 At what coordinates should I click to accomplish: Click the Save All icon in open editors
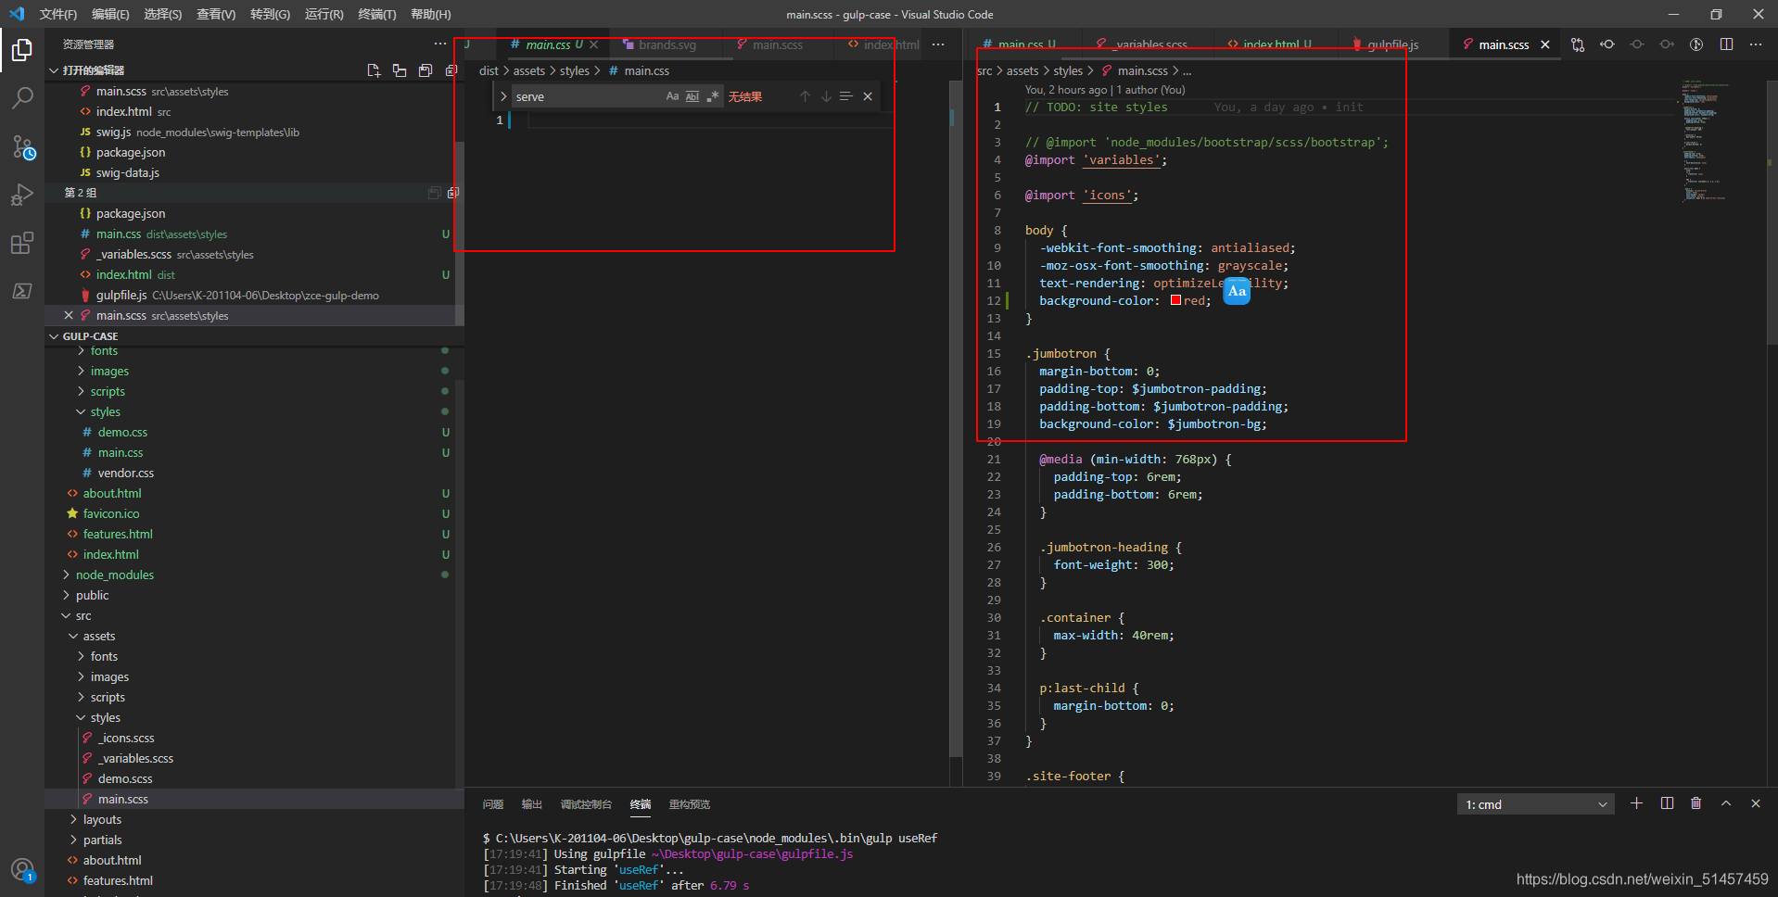coord(425,70)
